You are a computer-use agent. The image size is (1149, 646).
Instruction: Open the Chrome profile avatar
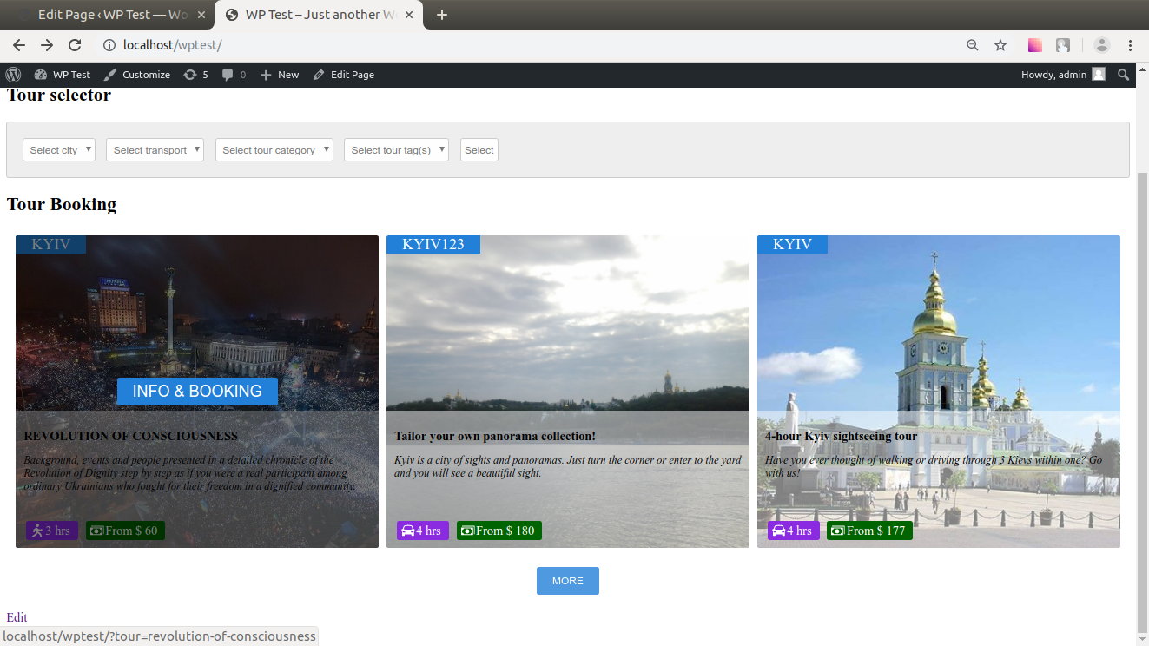[1102, 45]
